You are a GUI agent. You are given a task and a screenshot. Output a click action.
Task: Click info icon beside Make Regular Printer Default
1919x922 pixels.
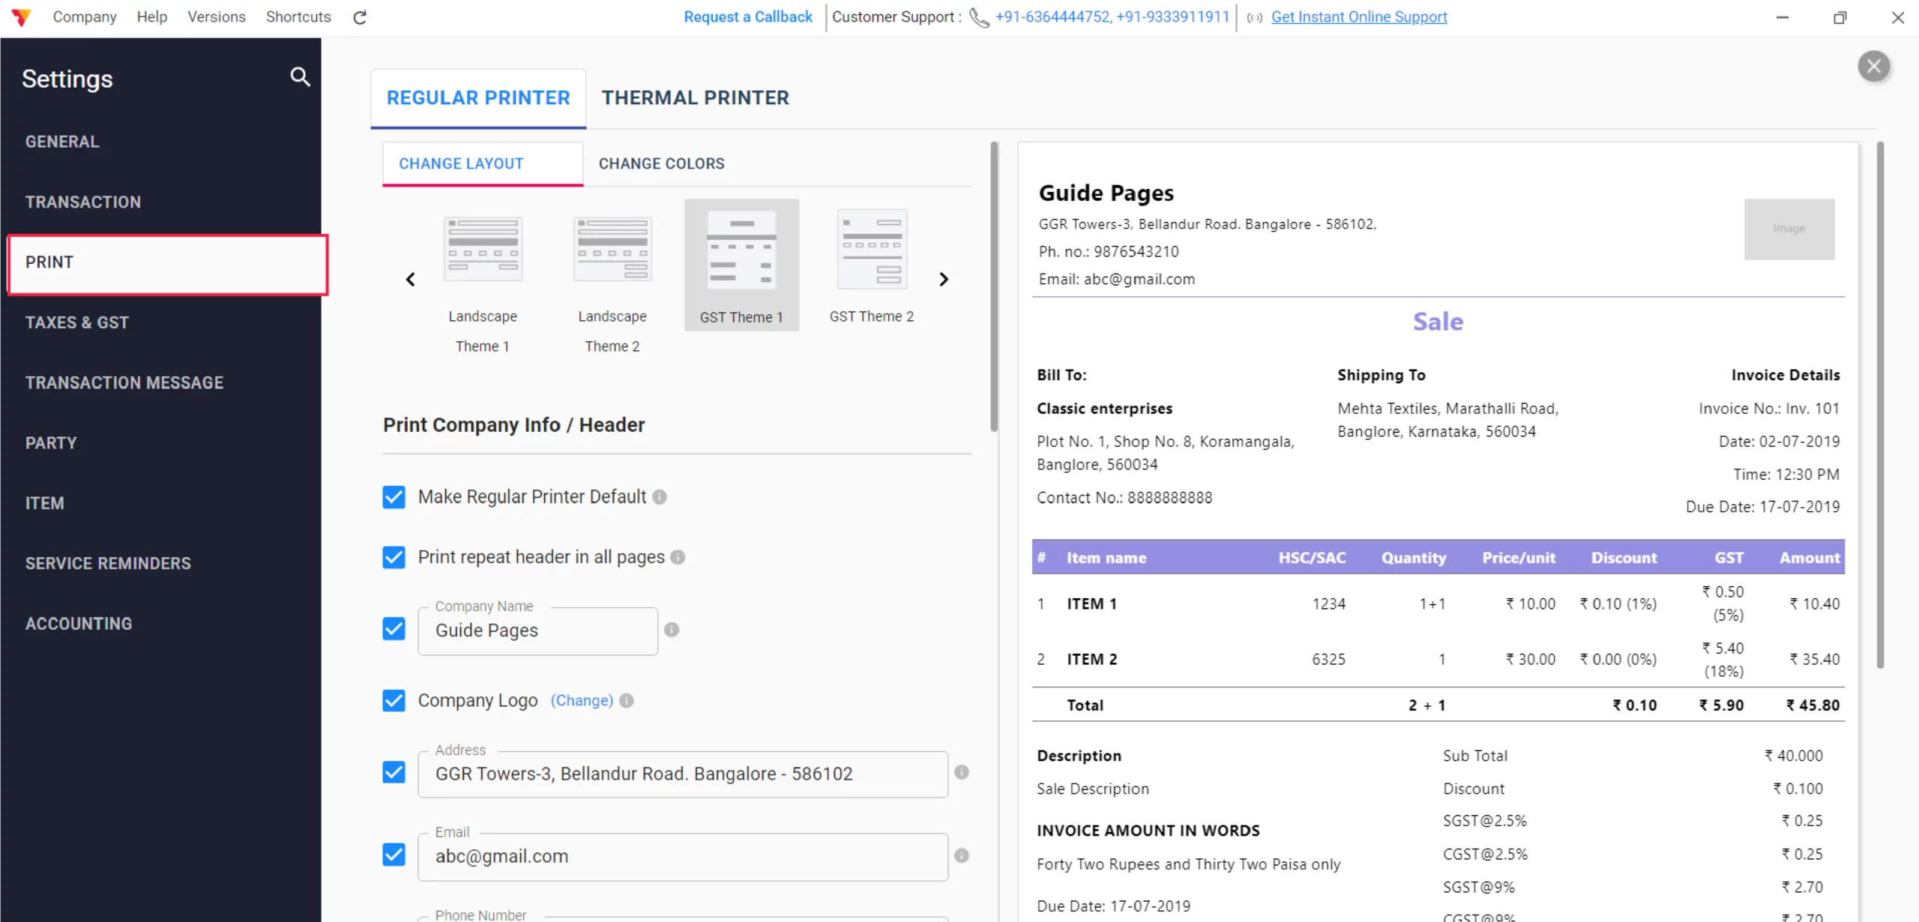click(x=659, y=496)
